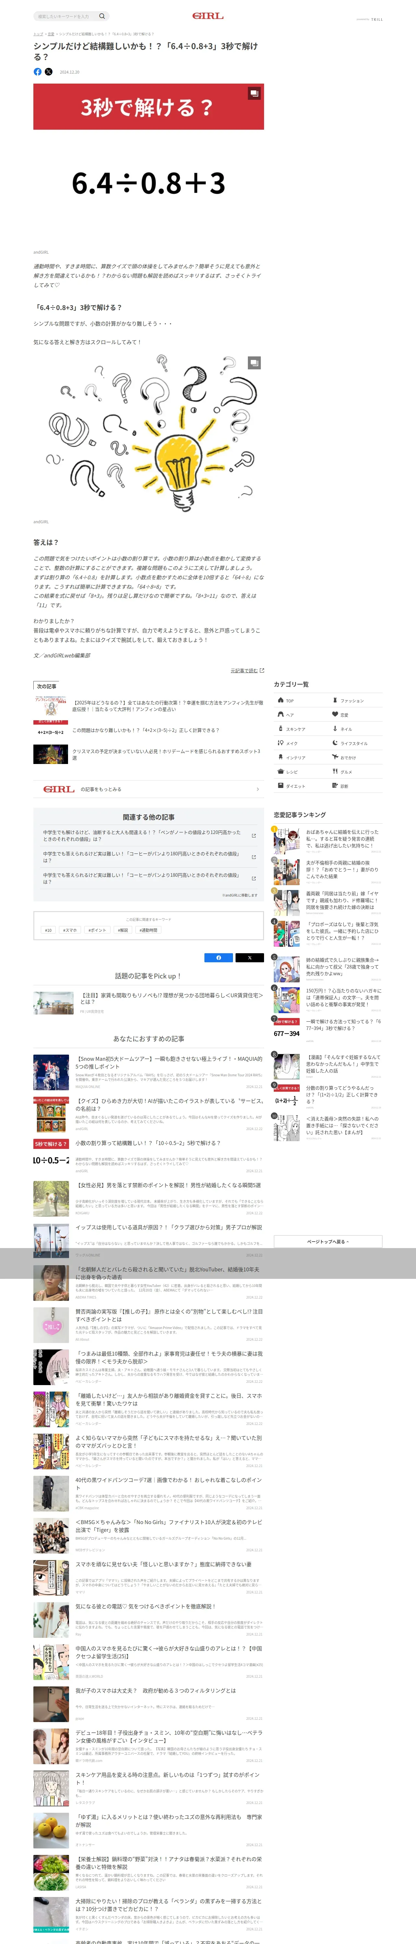Open the 恋愛 breadcrumb link

pyautogui.click(x=51, y=34)
